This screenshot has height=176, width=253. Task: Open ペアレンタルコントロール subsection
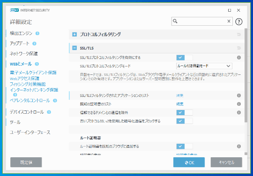[30, 101]
